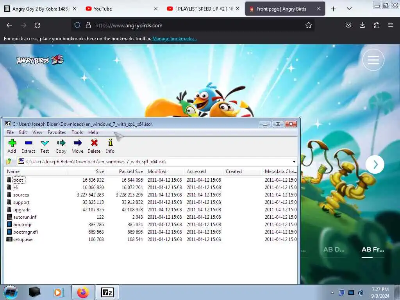Click the Add toolbar icon in 7-Zip
The image size is (400, 300).
pyautogui.click(x=12, y=146)
